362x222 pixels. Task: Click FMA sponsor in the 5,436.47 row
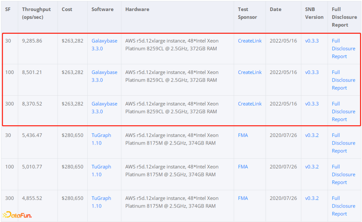pyautogui.click(x=243, y=135)
